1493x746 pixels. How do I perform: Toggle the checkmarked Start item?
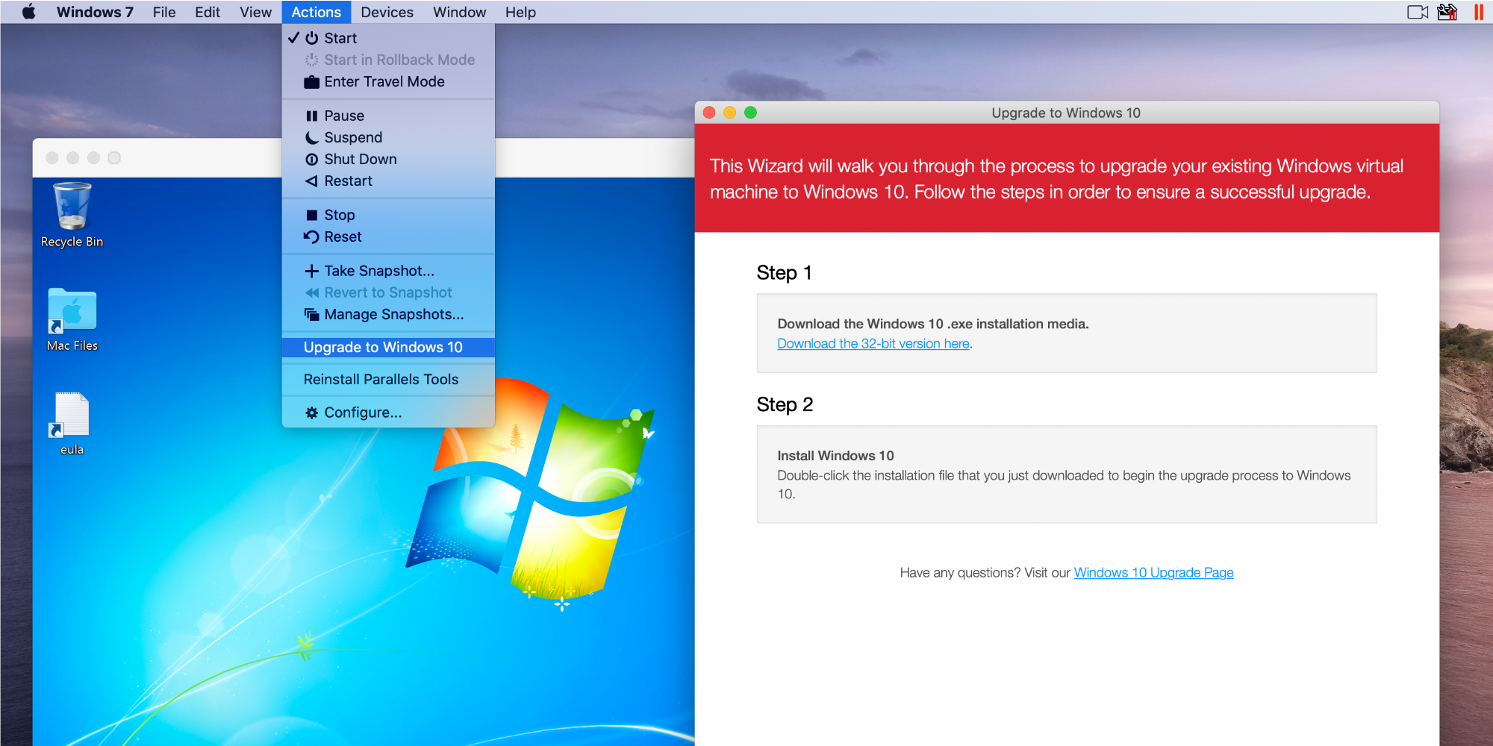pos(340,38)
